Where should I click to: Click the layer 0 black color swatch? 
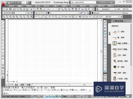coord(48,13)
